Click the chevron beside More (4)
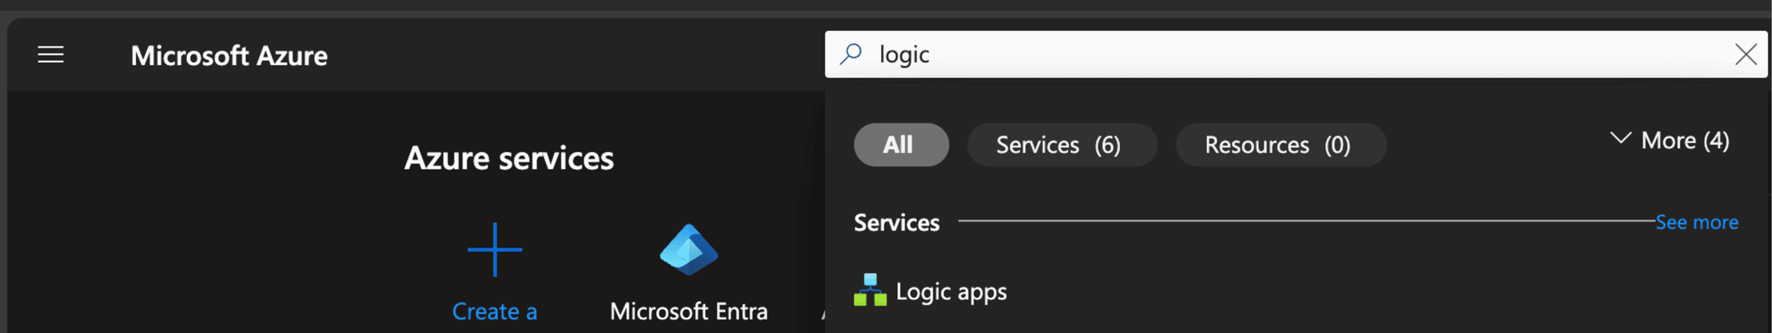The image size is (1772, 333). (1620, 138)
